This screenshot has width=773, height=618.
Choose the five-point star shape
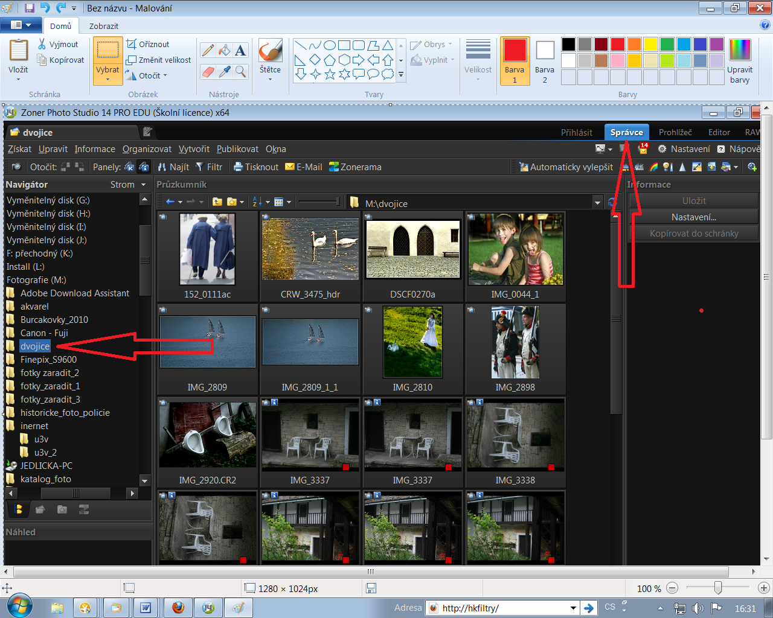point(330,74)
